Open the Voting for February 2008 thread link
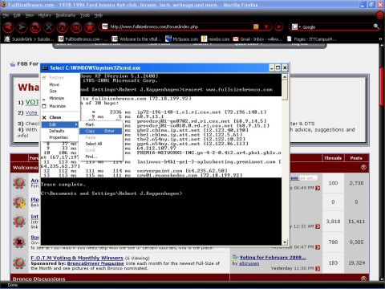This screenshot has width=385, height=289. [x=273, y=258]
